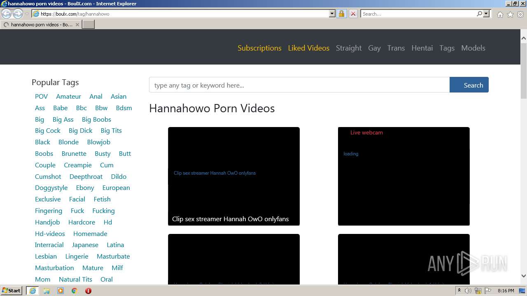Go back with the browser Back arrow
The height and width of the screenshot is (296, 527).
click(7, 14)
